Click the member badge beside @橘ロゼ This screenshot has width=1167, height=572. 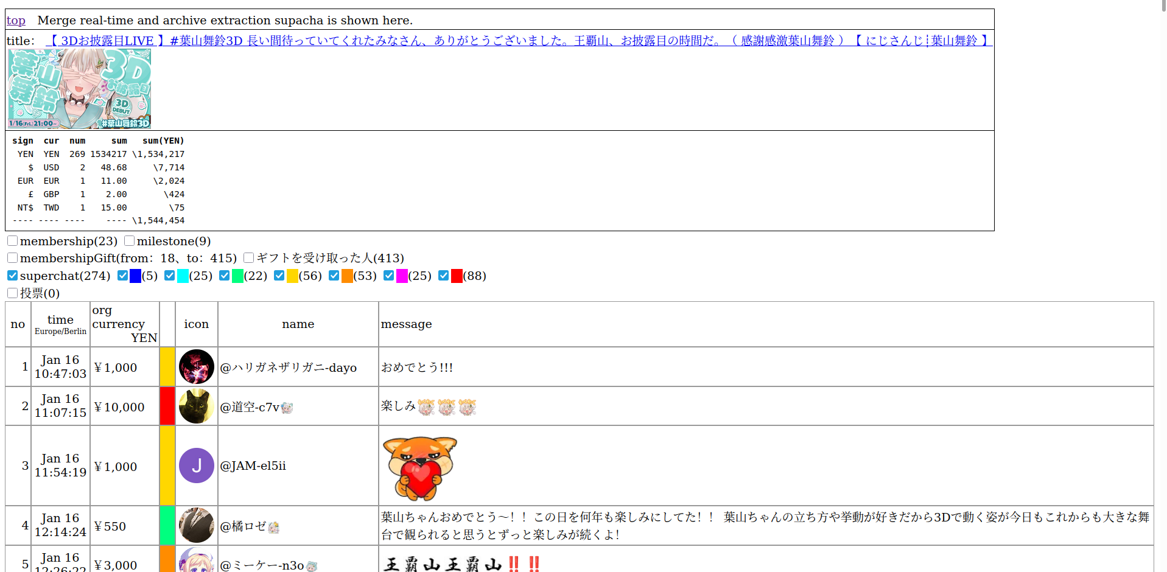click(x=274, y=527)
